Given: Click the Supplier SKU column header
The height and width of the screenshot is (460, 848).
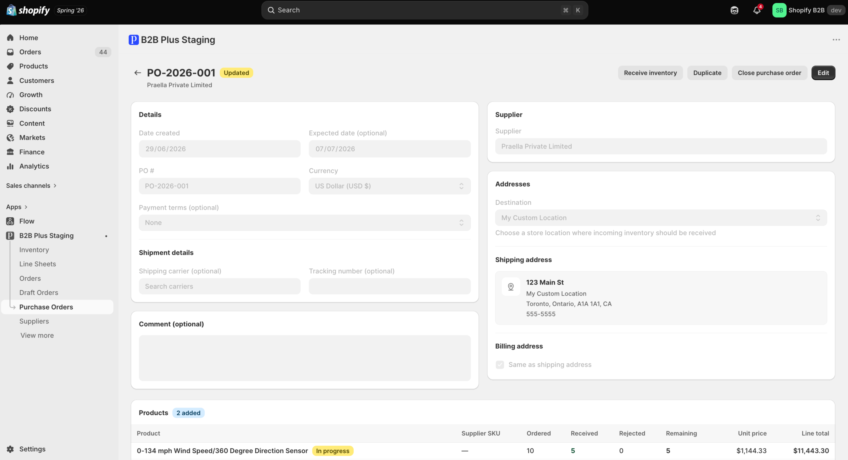Looking at the screenshot, I should (481, 433).
